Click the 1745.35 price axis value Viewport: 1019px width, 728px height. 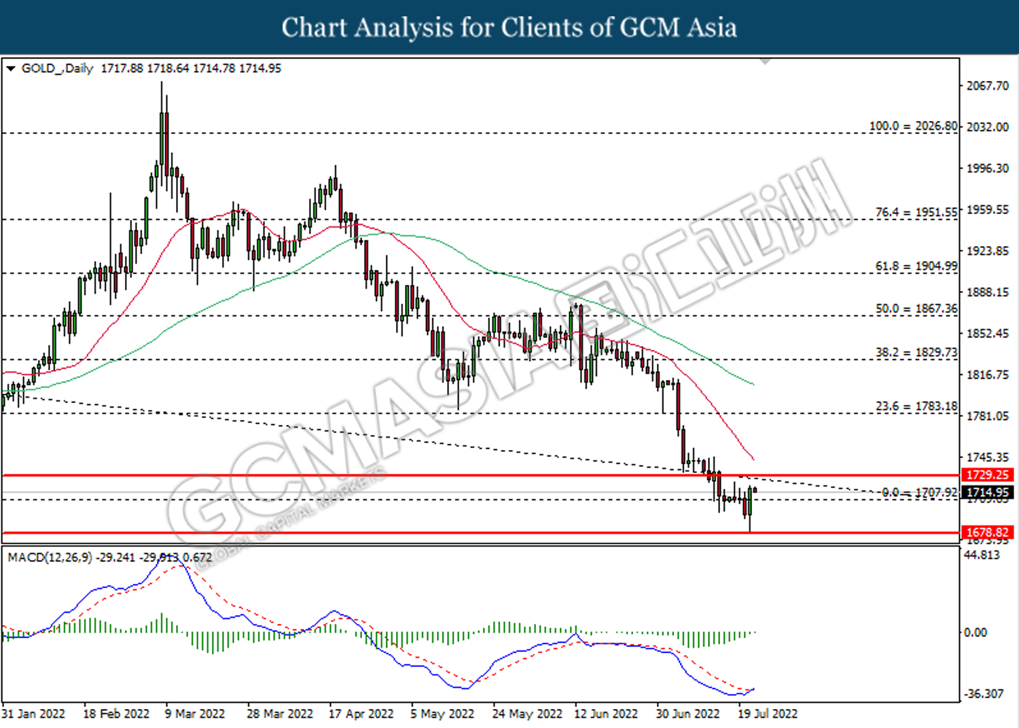point(988,457)
